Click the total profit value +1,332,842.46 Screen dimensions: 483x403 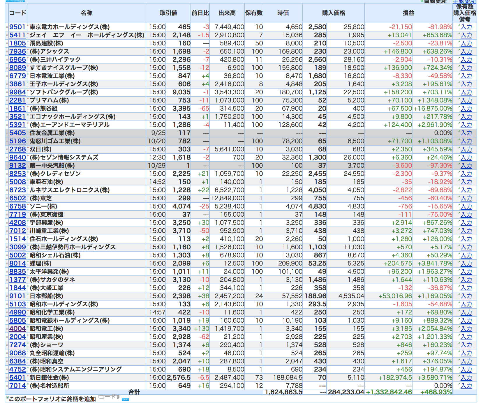[x=389, y=392]
